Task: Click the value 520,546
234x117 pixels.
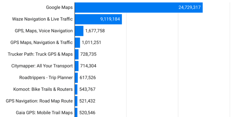Action: coord(87,113)
